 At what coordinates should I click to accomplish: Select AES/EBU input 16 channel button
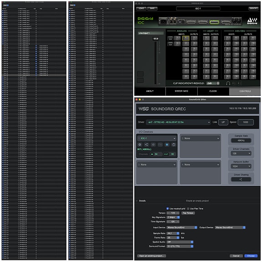click(236, 77)
